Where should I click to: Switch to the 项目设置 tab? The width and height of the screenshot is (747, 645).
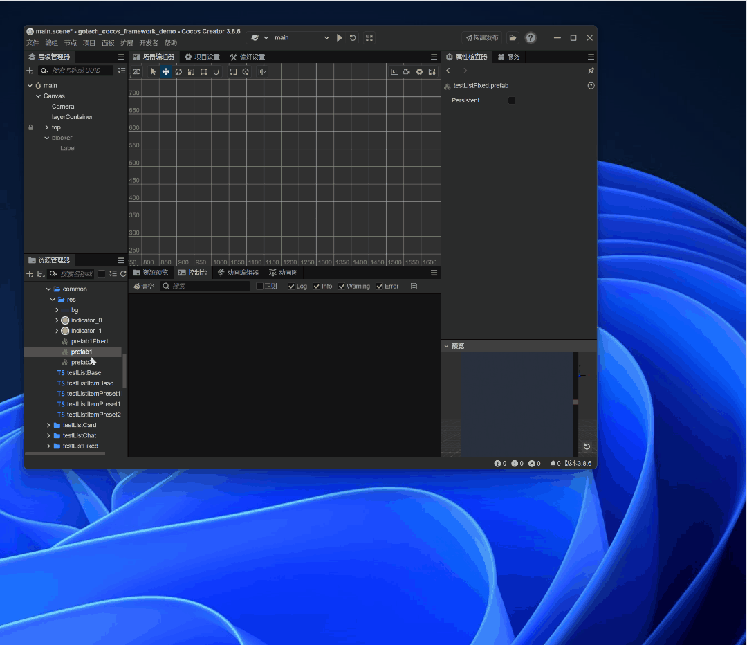coord(202,57)
